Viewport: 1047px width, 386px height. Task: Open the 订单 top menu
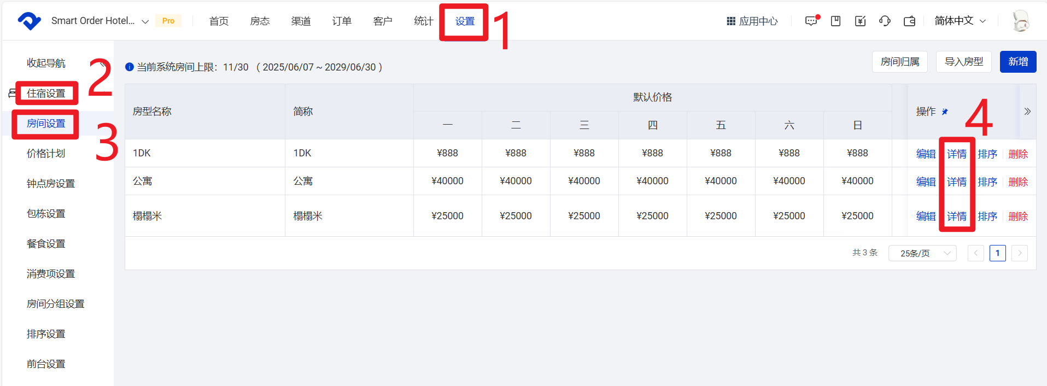(342, 21)
